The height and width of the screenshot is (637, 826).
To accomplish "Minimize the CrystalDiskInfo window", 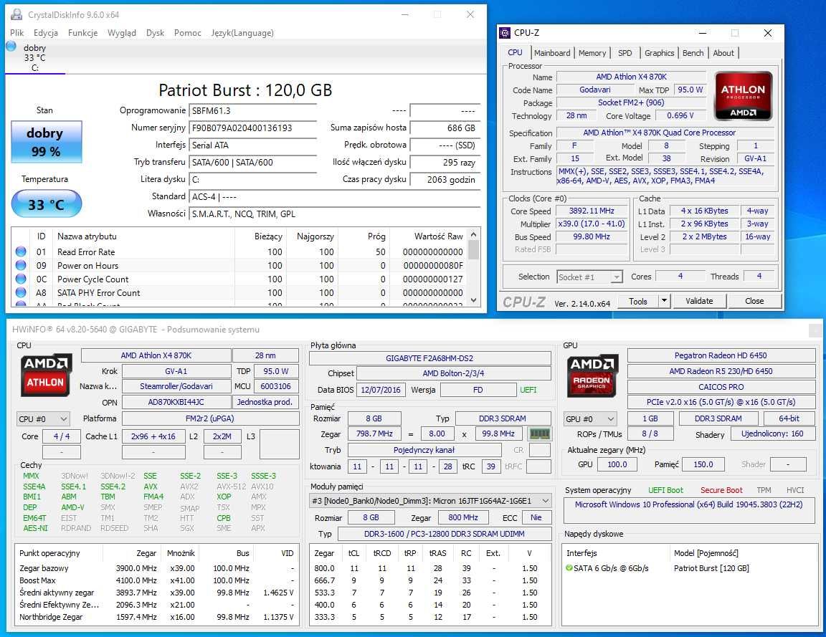I will pyautogui.click(x=405, y=15).
